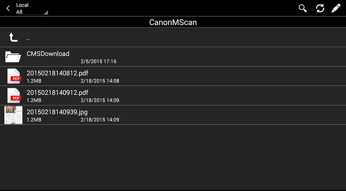Select file 20150218140912.pdf
Screen dimensions: 346x191
pyautogui.click(x=58, y=92)
